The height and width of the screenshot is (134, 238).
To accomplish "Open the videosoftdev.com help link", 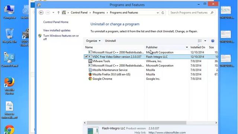I will point(167,133).
